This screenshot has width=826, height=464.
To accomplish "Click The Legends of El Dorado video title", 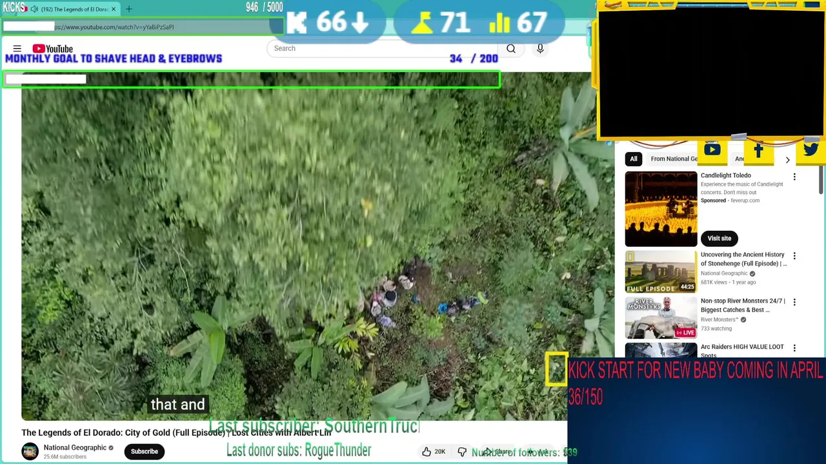I will (x=176, y=433).
